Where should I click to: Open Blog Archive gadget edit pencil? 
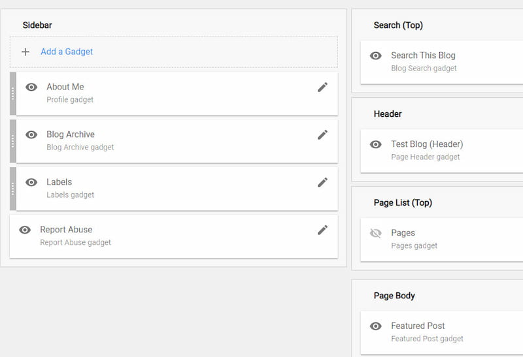[322, 135]
